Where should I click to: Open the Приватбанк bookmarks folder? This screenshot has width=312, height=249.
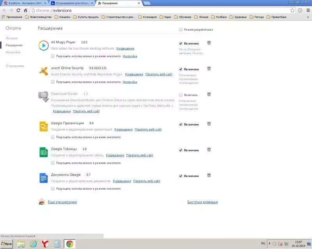pos(277,17)
